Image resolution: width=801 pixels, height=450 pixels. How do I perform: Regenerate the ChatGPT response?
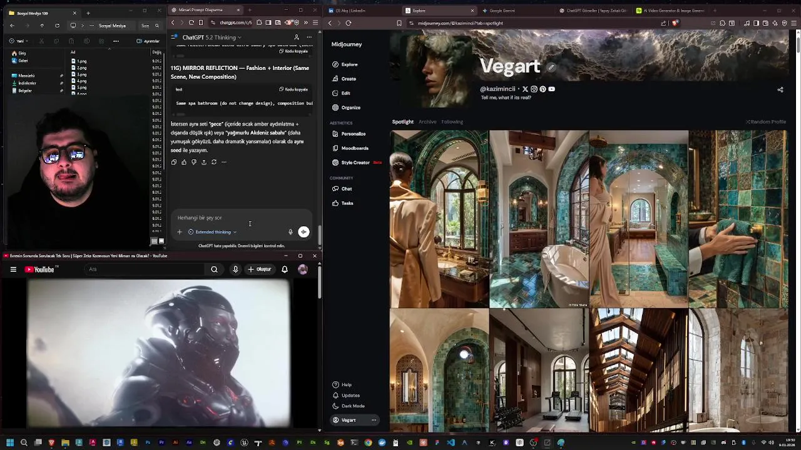[214, 162]
